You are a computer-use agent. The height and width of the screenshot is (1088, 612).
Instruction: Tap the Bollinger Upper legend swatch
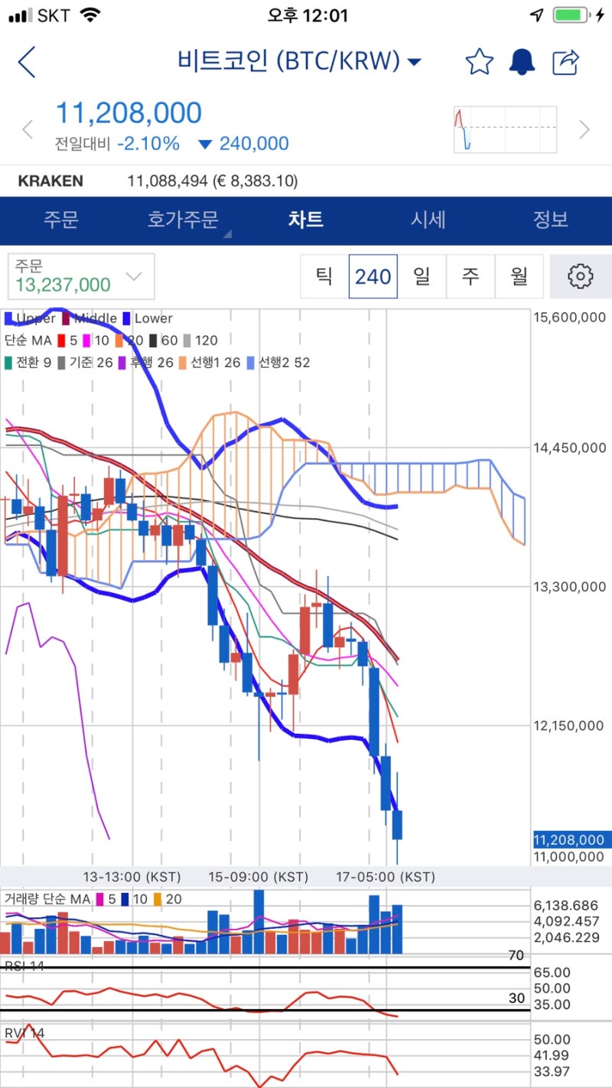tap(8, 318)
